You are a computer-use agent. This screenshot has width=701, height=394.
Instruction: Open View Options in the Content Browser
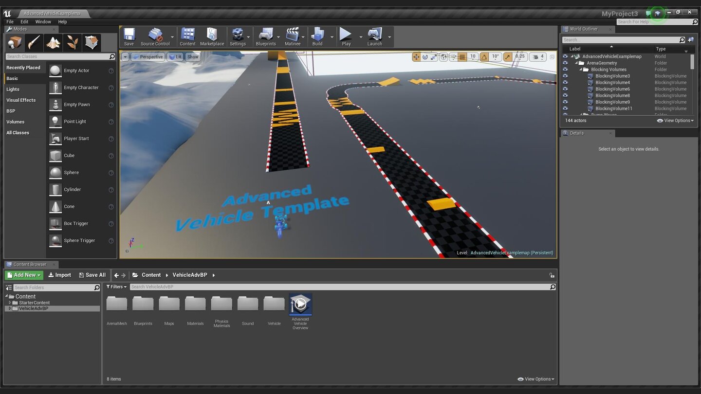coord(535,378)
